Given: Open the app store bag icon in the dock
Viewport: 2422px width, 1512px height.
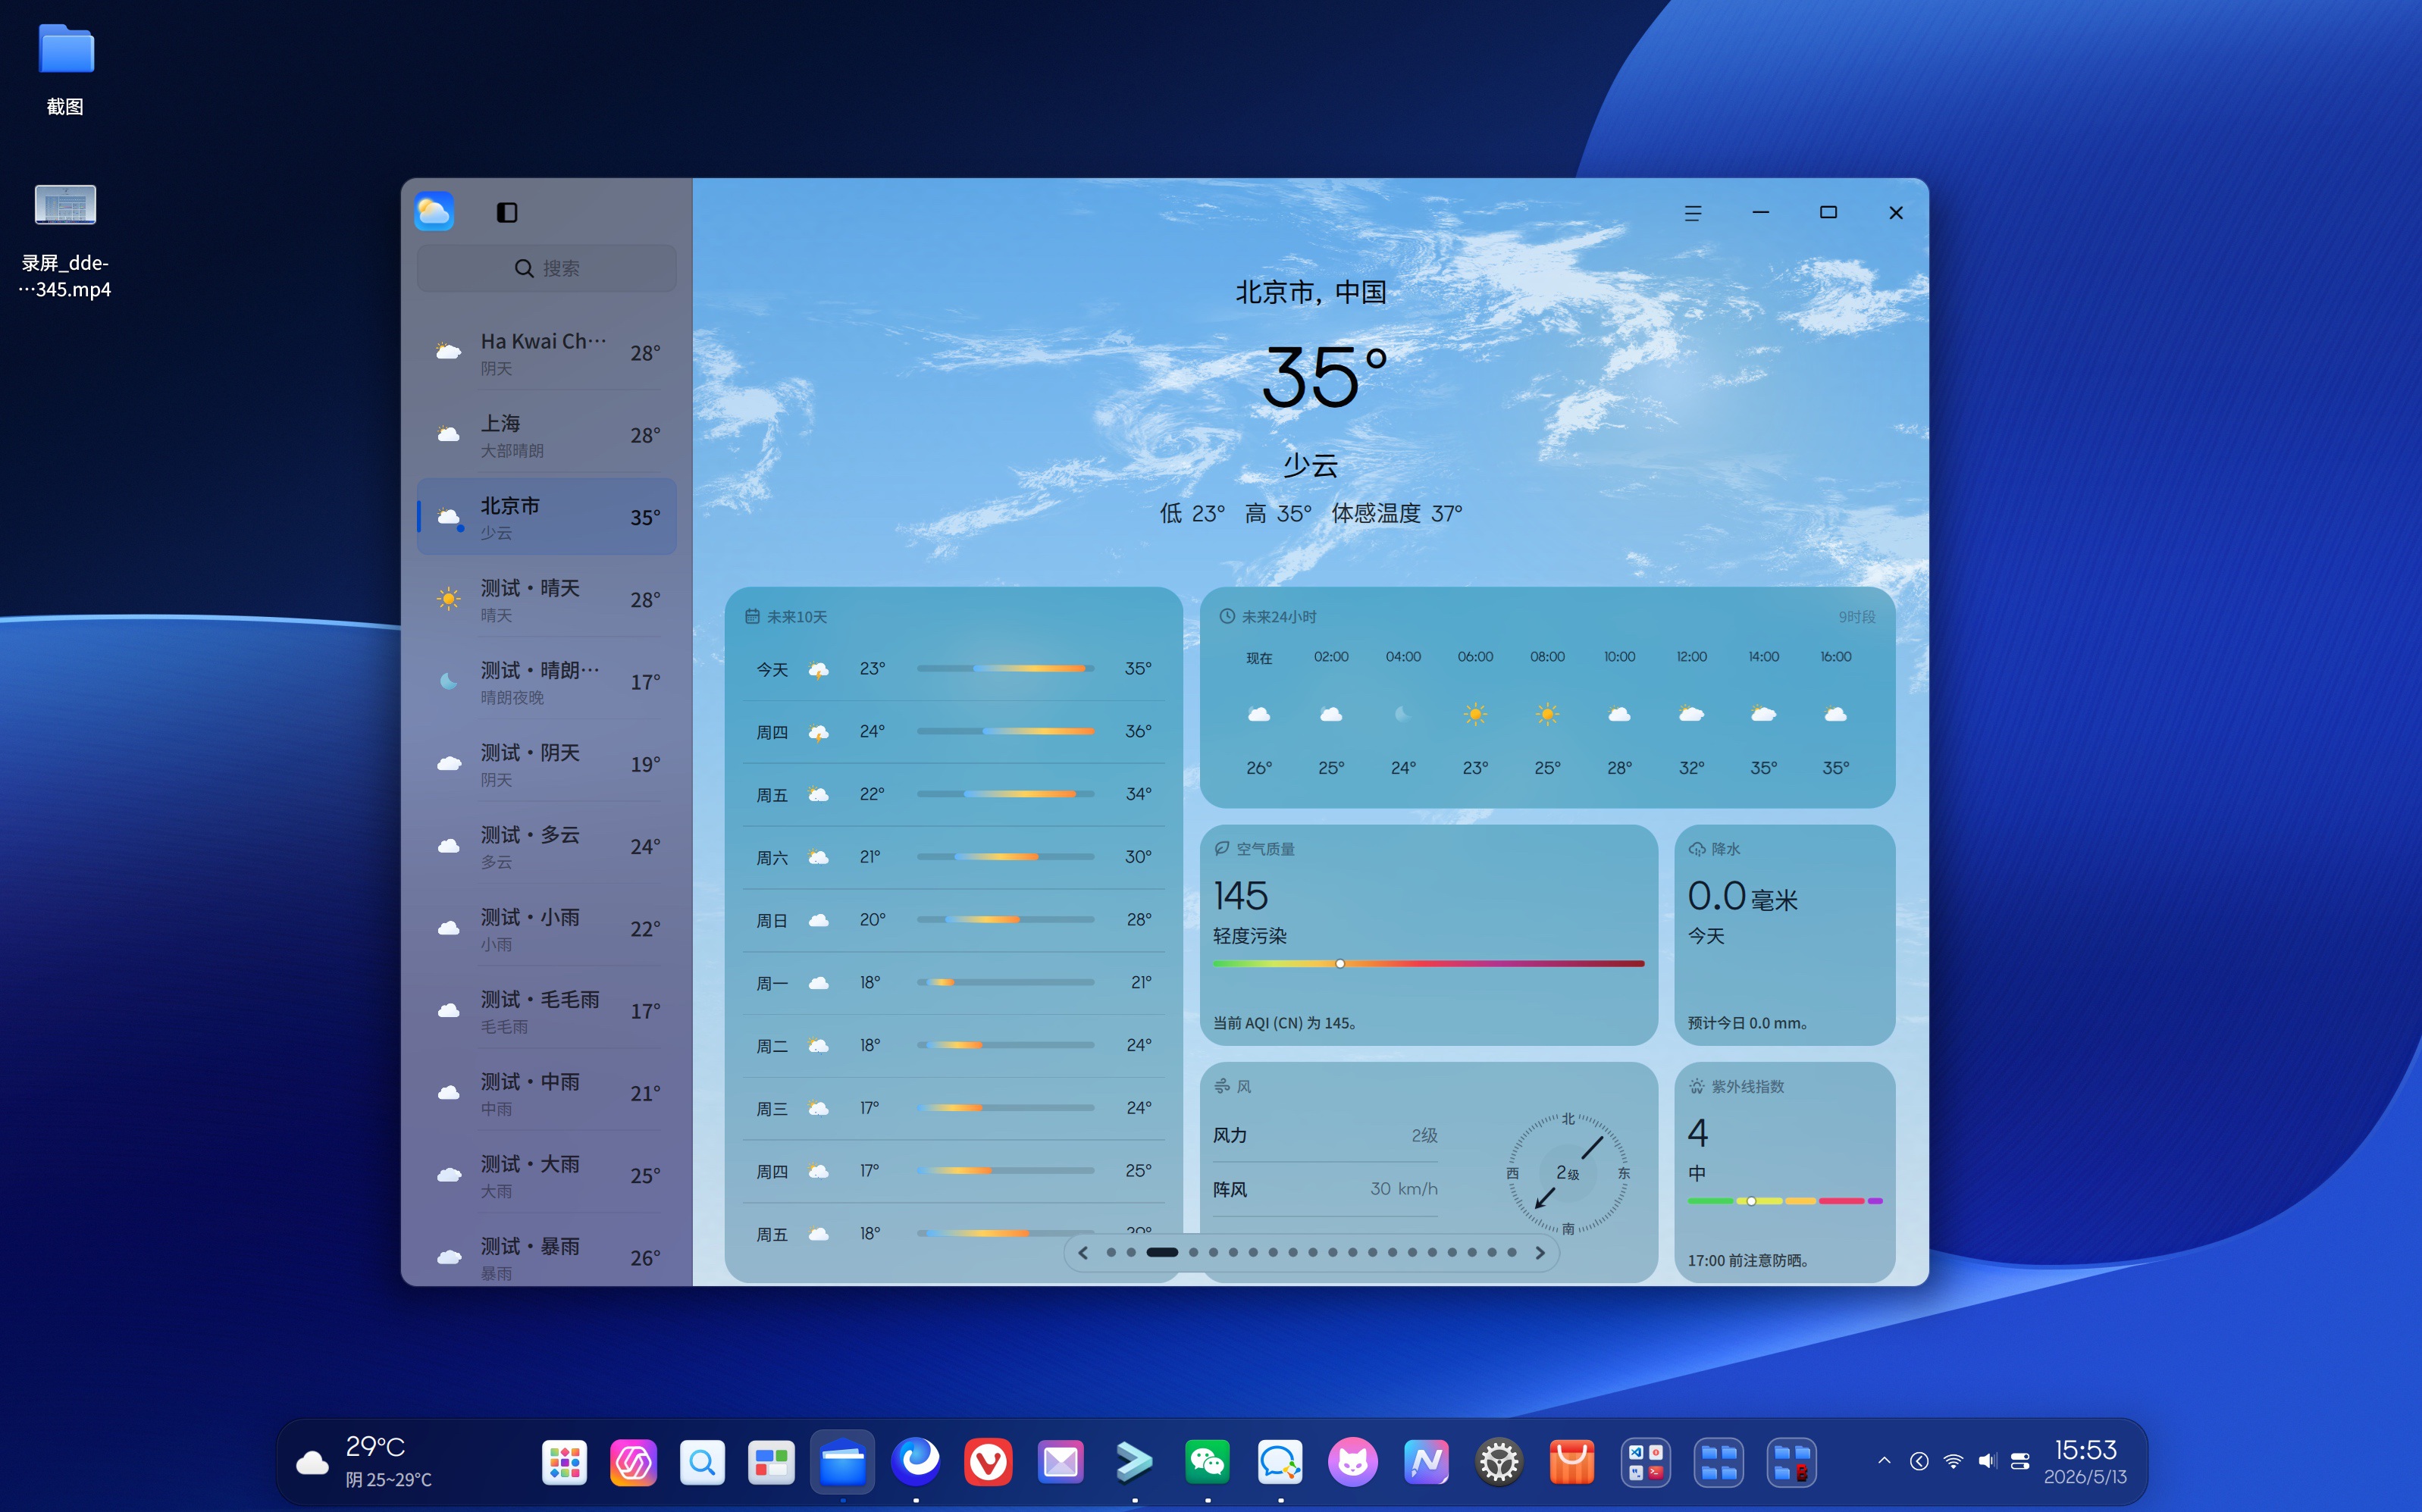Looking at the screenshot, I should (x=1572, y=1463).
